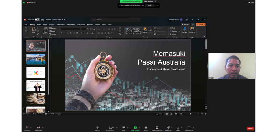Viewport: 277px width, 132px height.
Task: Expand the View Options dropdown
Action: coord(149,1)
